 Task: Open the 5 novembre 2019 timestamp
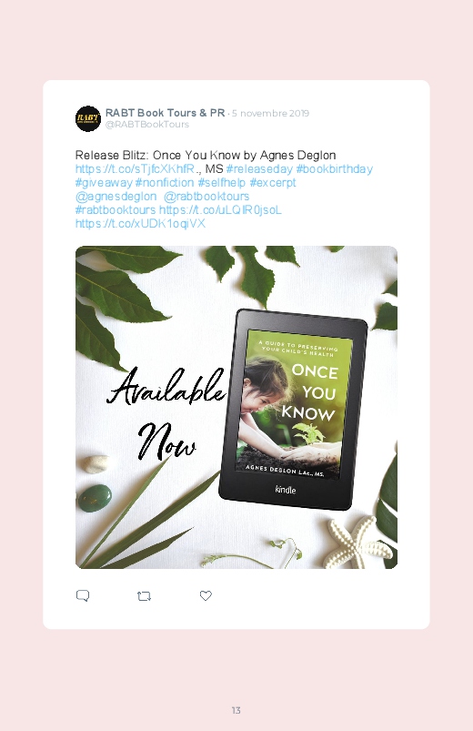(270, 113)
